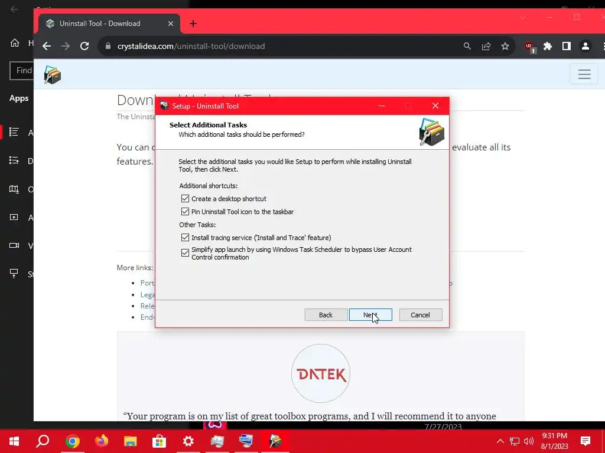Close the Uninstall Tool - Download tab
The image size is (605, 453).
click(x=171, y=24)
